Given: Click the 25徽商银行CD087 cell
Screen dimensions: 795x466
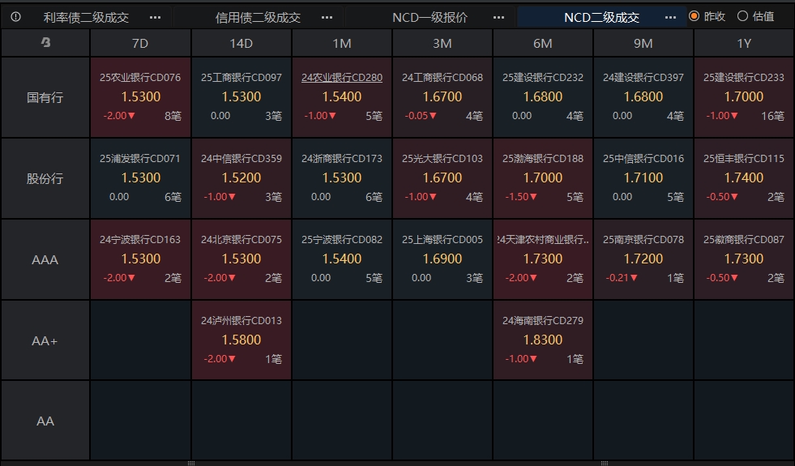Looking at the screenshot, I should pos(744,259).
